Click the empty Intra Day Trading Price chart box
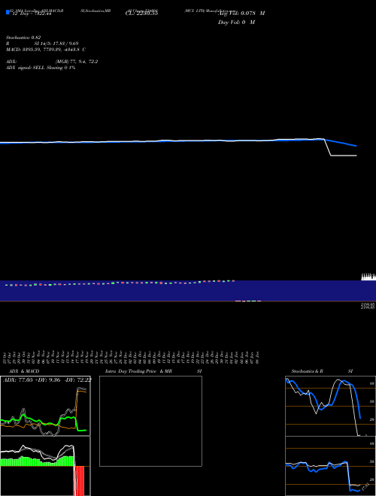376x496 pixels. [150, 421]
